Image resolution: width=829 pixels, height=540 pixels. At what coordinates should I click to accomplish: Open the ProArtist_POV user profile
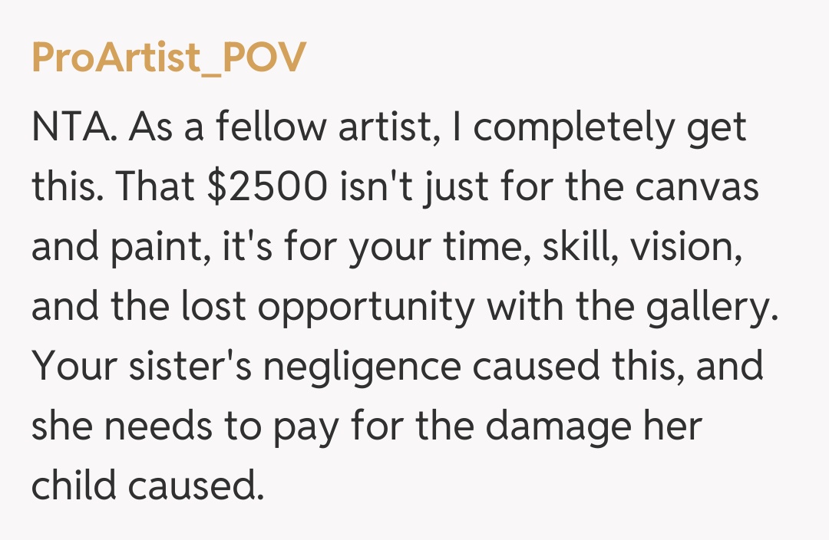(168, 58)
